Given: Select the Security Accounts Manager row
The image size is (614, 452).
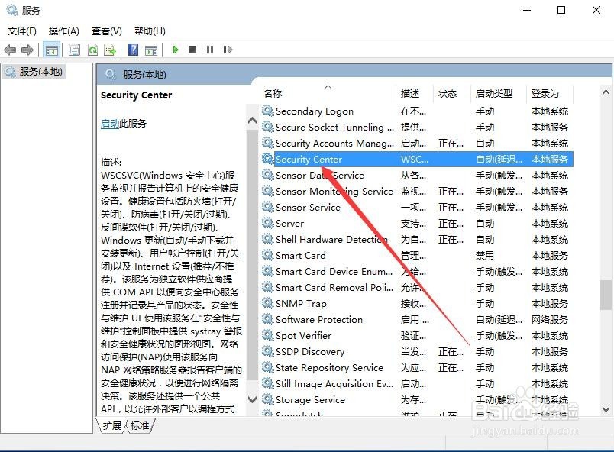Looking at the screenshot, I should click(417, 143).
